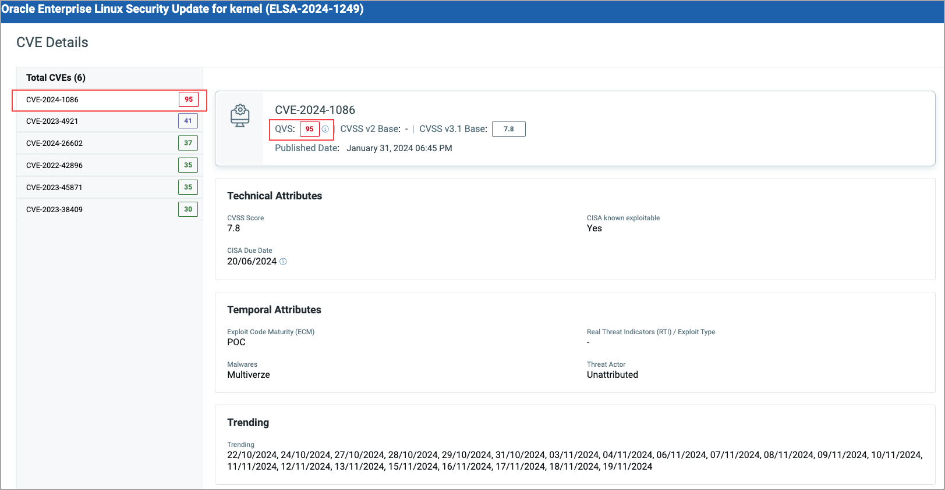Click the Technical Attributes heading
Image resolution: width=945 pixels, height=490 pixels.
[x=275, y=196]
